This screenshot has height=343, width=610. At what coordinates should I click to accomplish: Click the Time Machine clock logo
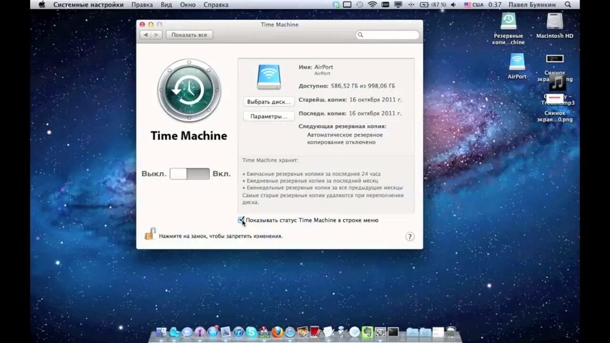click(x=189, y=90)
